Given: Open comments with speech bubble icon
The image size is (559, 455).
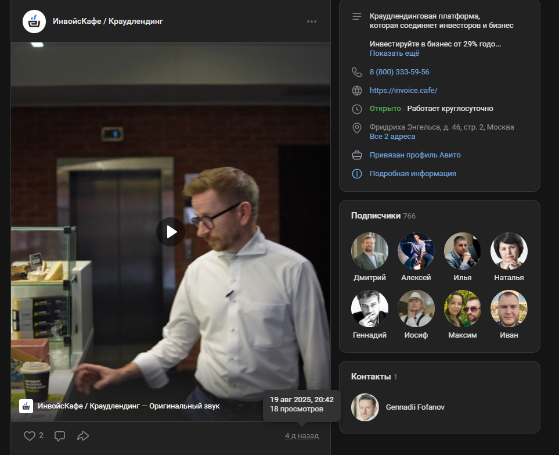Looking at the screenshot, I should 59,436.
